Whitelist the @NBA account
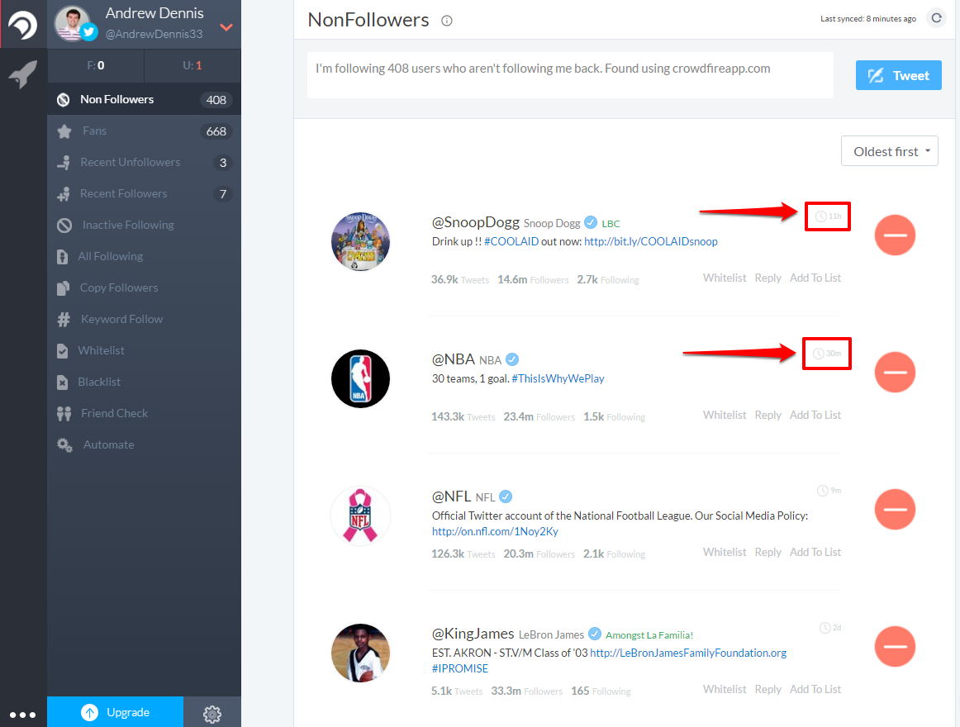 pos(725,416)
